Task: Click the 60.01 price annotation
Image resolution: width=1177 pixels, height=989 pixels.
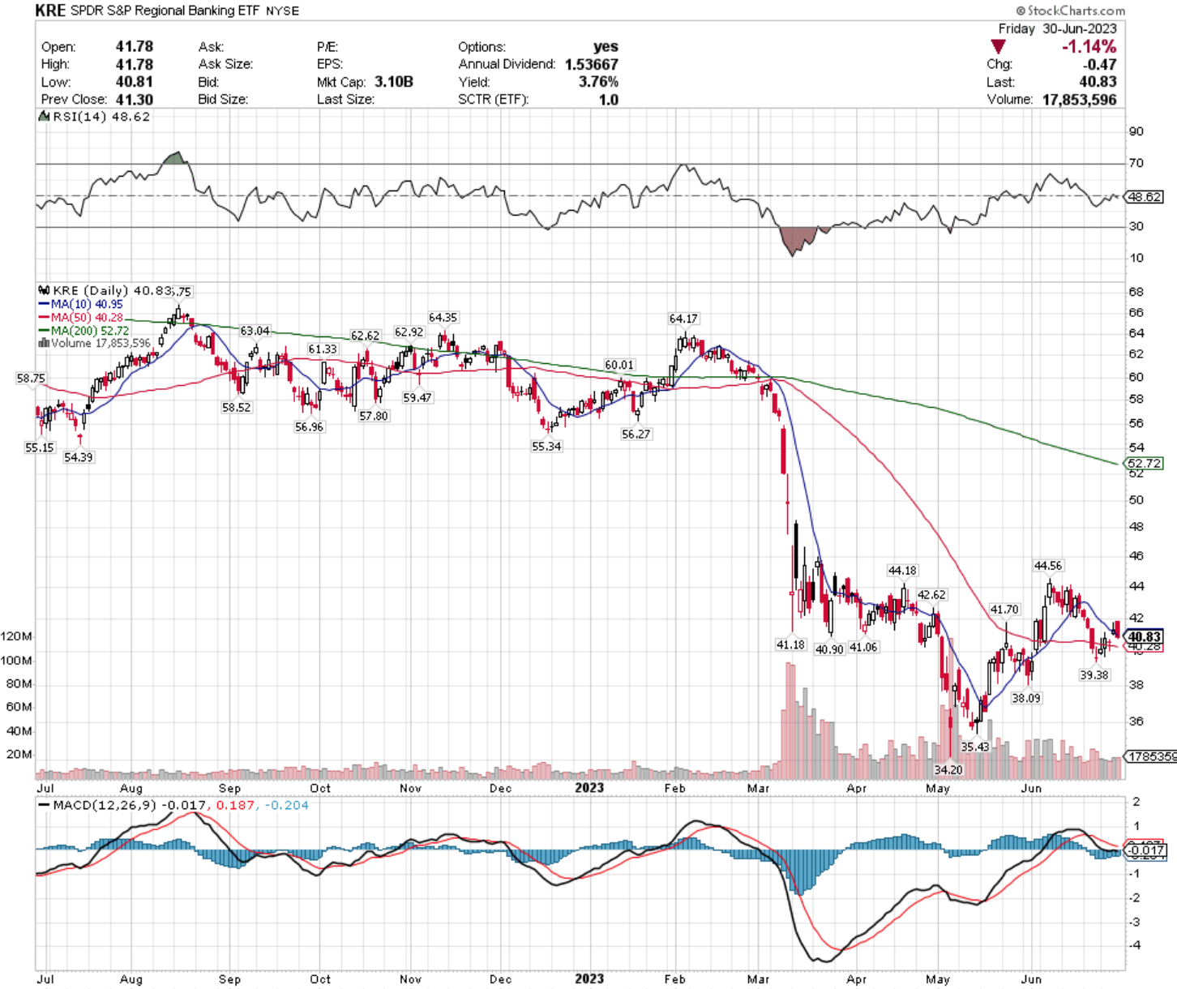Action: (619, 365)
